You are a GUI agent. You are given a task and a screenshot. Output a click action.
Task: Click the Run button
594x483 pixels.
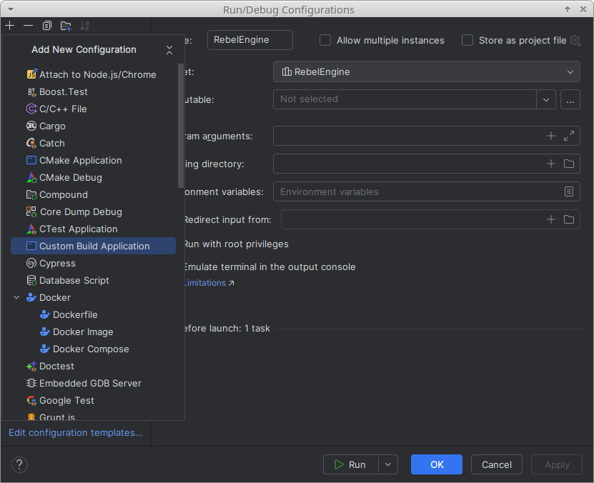pyautogui.click(x=350, y=465)
